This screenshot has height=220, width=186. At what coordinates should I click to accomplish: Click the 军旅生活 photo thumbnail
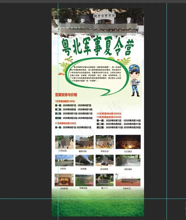105,142
